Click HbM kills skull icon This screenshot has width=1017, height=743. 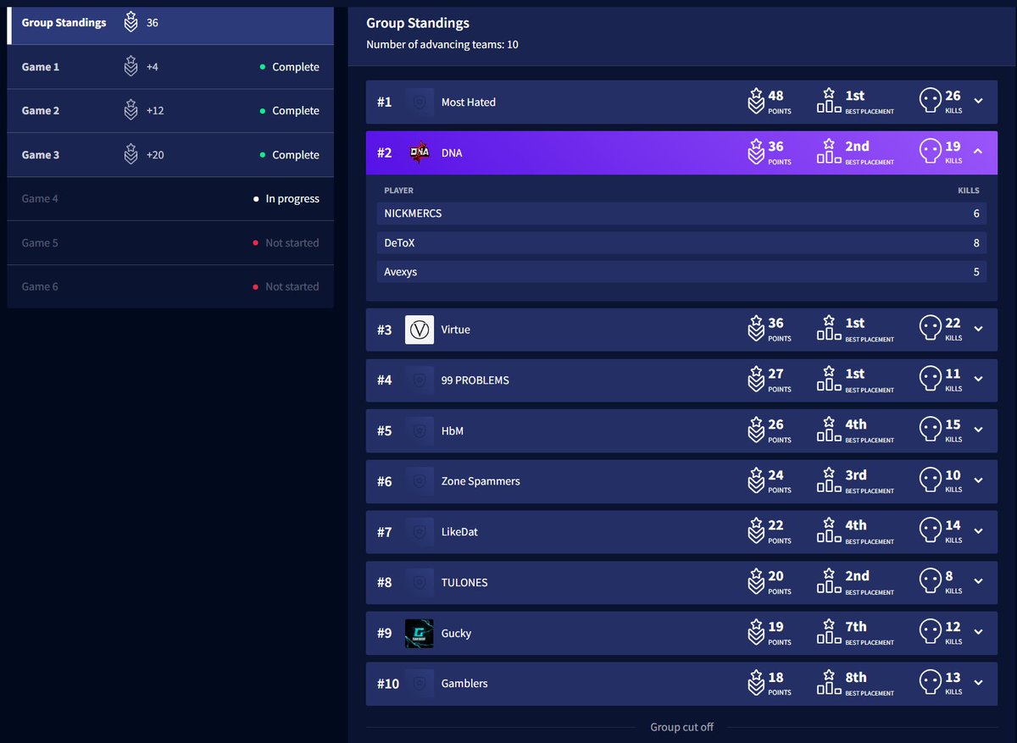point(931,430)
